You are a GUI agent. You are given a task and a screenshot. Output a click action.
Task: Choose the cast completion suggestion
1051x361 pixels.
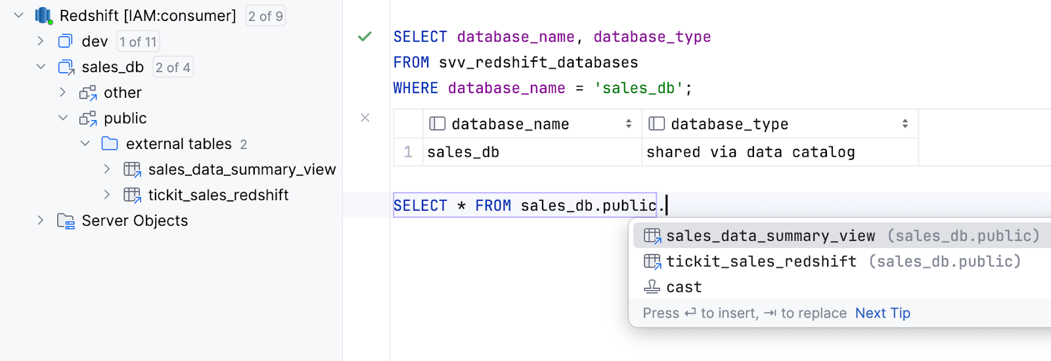[x=684, y=287]
